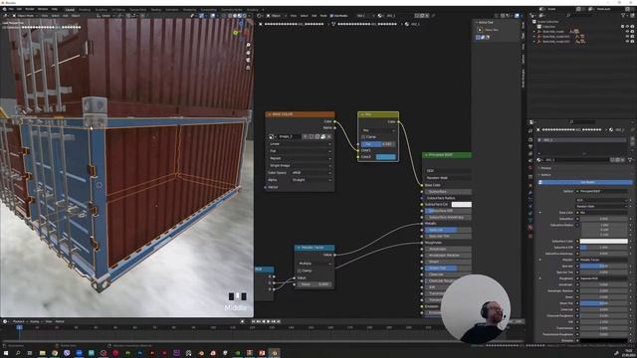The width and height of the screenshot is (637, 358).
Task: Click the pan hand icon in viewport
Action: (x=248, y=53)
